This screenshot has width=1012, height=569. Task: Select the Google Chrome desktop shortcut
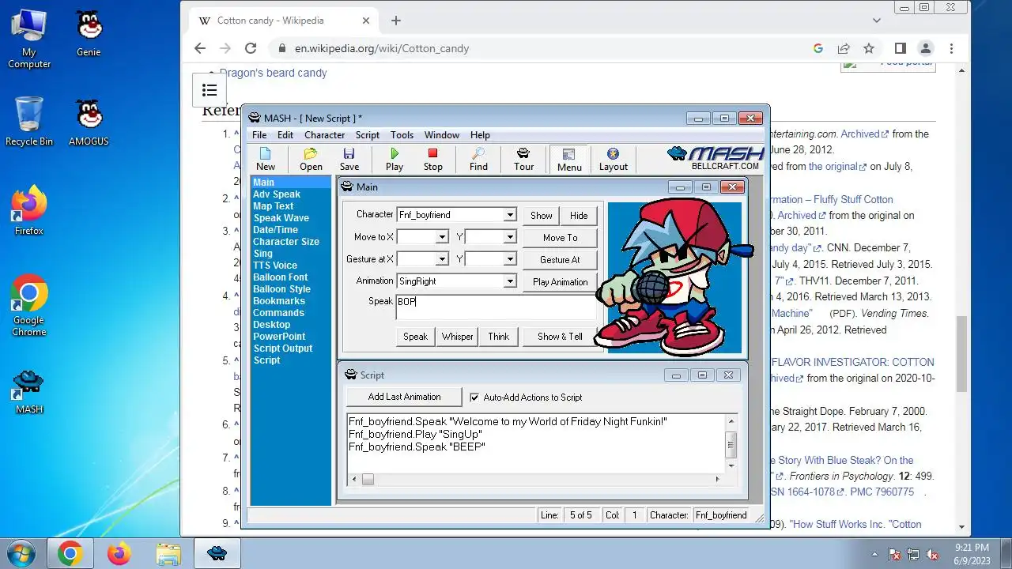coord(29,306)
